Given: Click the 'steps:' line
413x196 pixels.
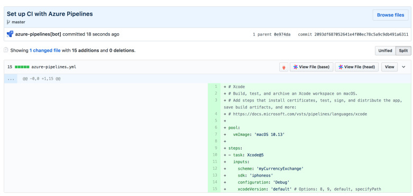Looking at the screenshot, I should (316, 148).
